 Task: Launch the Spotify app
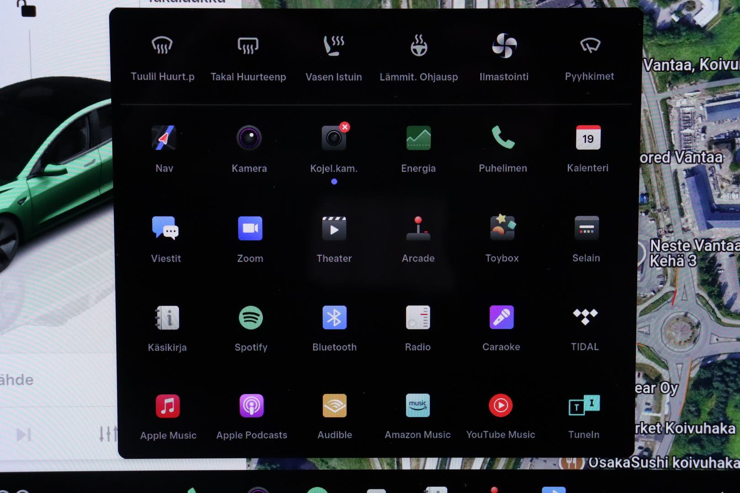point(251,318)
